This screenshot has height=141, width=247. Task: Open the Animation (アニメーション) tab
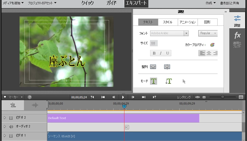(x=188, y=22)
